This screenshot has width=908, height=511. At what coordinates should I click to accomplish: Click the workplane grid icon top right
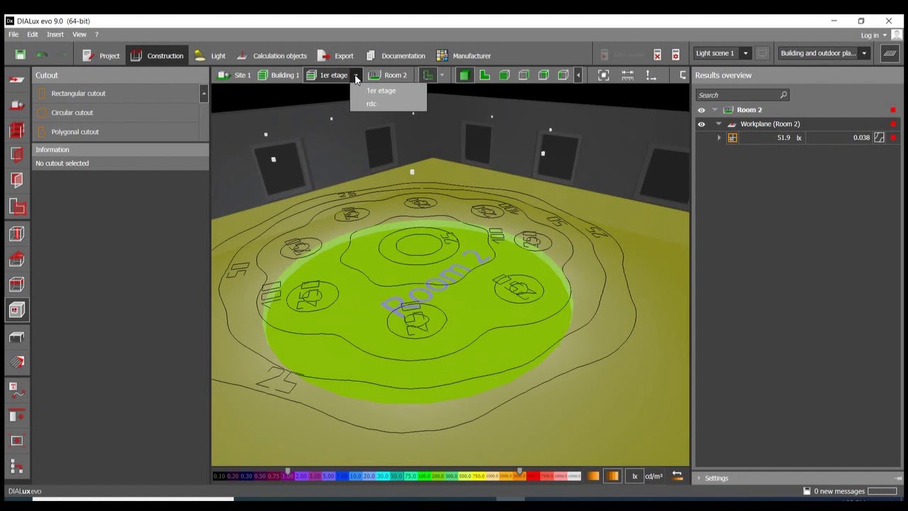coord(890,53)
